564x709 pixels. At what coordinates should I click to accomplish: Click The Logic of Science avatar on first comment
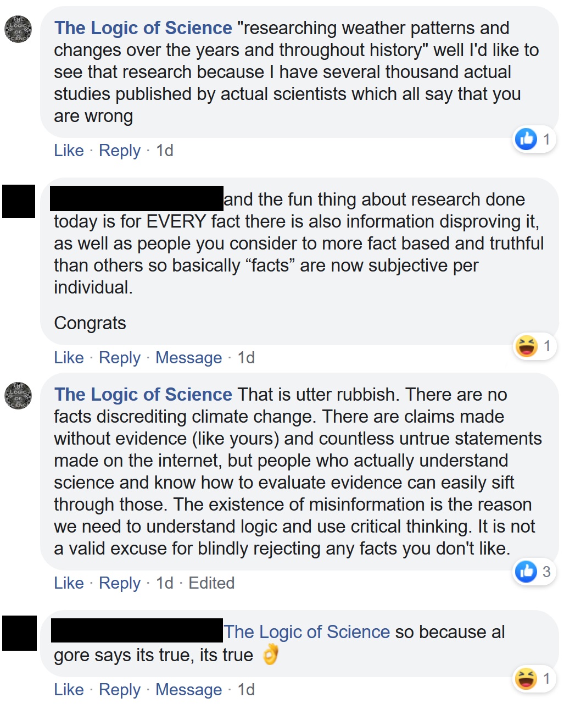tap(18, 29)
